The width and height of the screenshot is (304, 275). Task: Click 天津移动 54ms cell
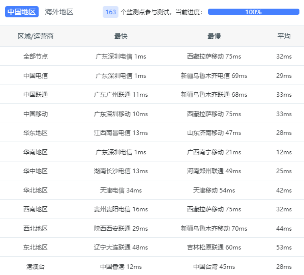(x=214, y=190)
